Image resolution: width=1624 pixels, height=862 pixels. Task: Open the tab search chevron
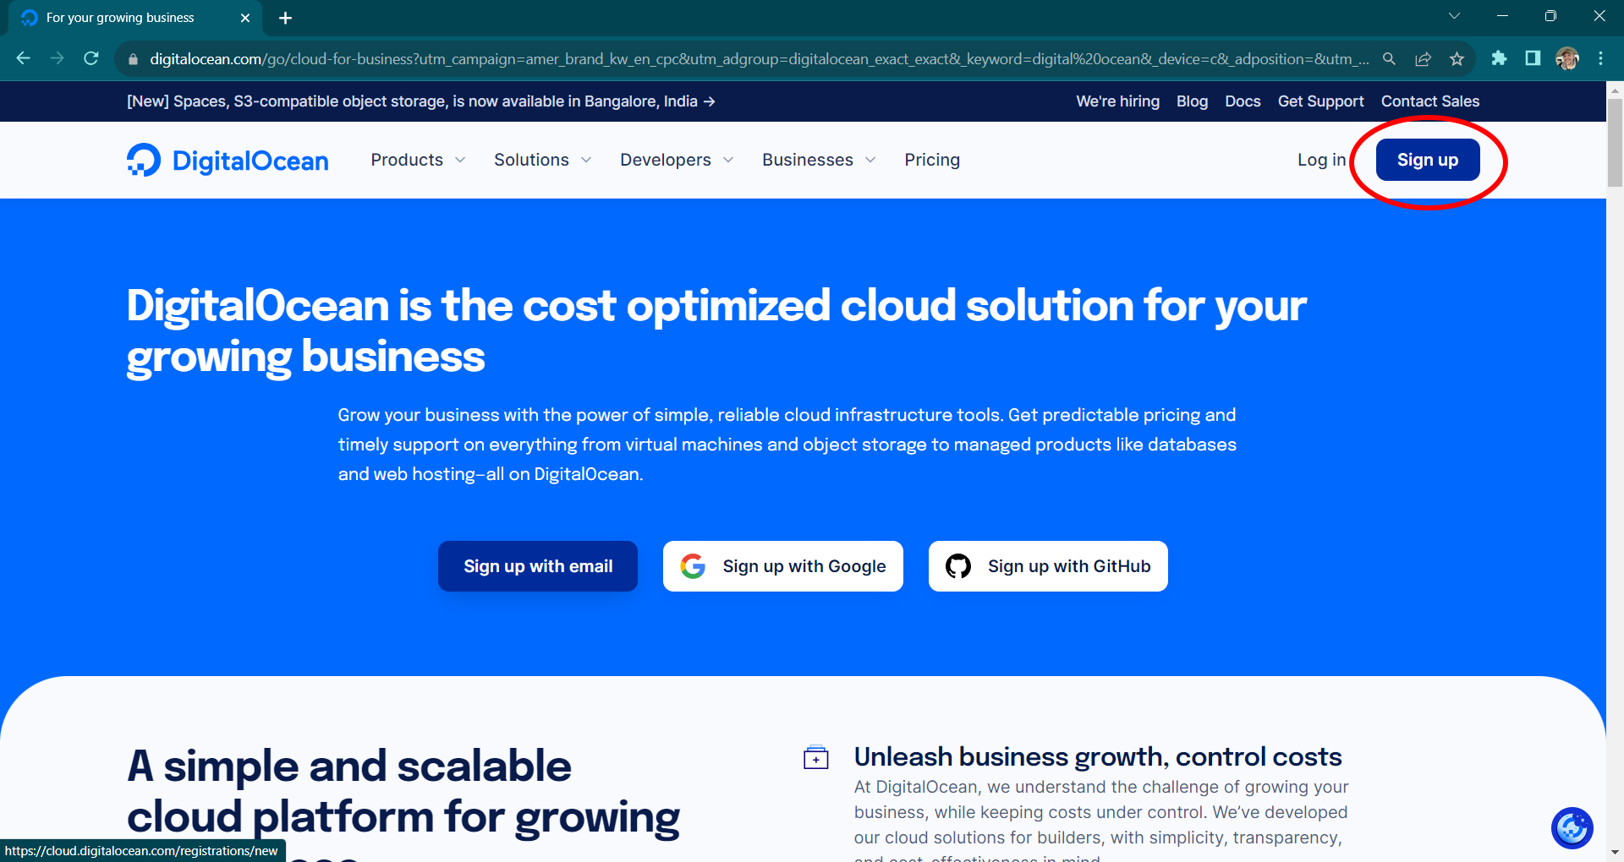point(1454,16)
